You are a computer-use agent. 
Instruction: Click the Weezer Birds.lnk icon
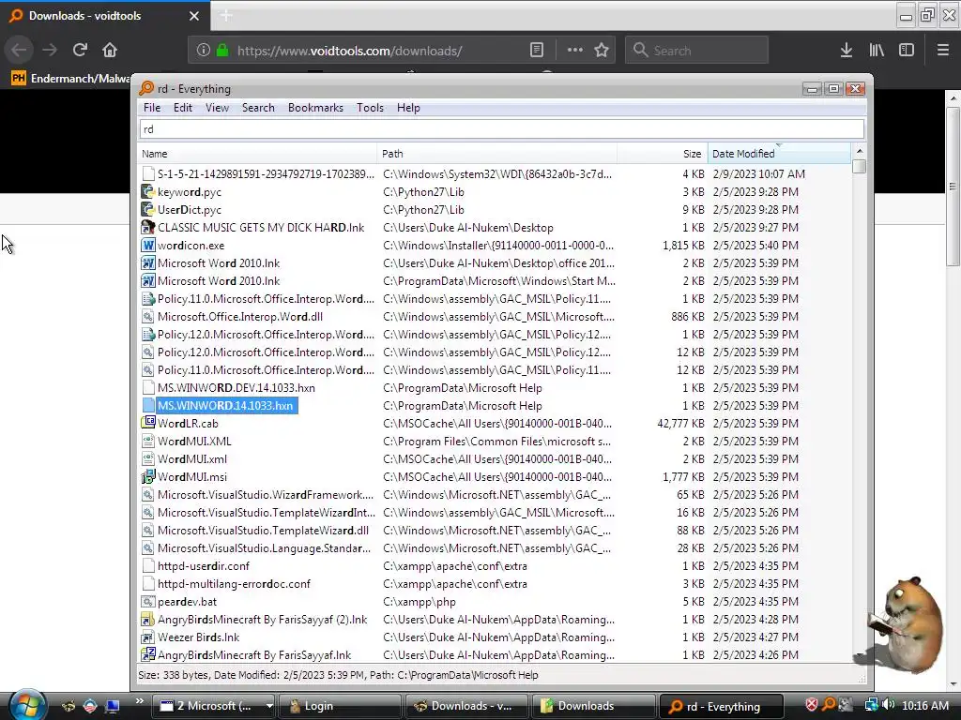tap(147, 637)
